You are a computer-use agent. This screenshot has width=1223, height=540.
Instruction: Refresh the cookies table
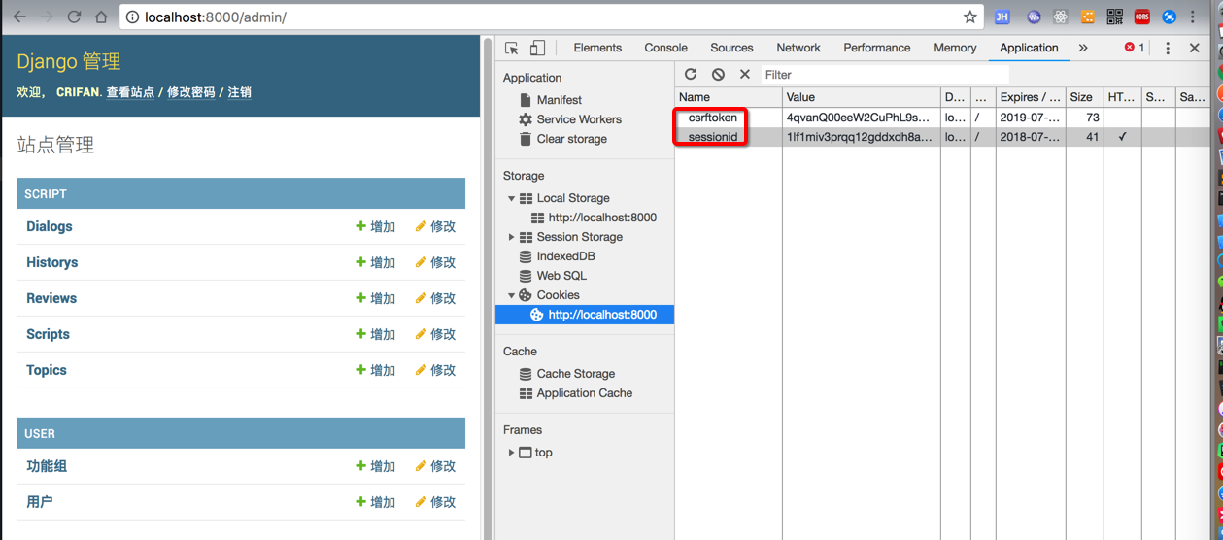pyautogui.click(x=691, y=74)
